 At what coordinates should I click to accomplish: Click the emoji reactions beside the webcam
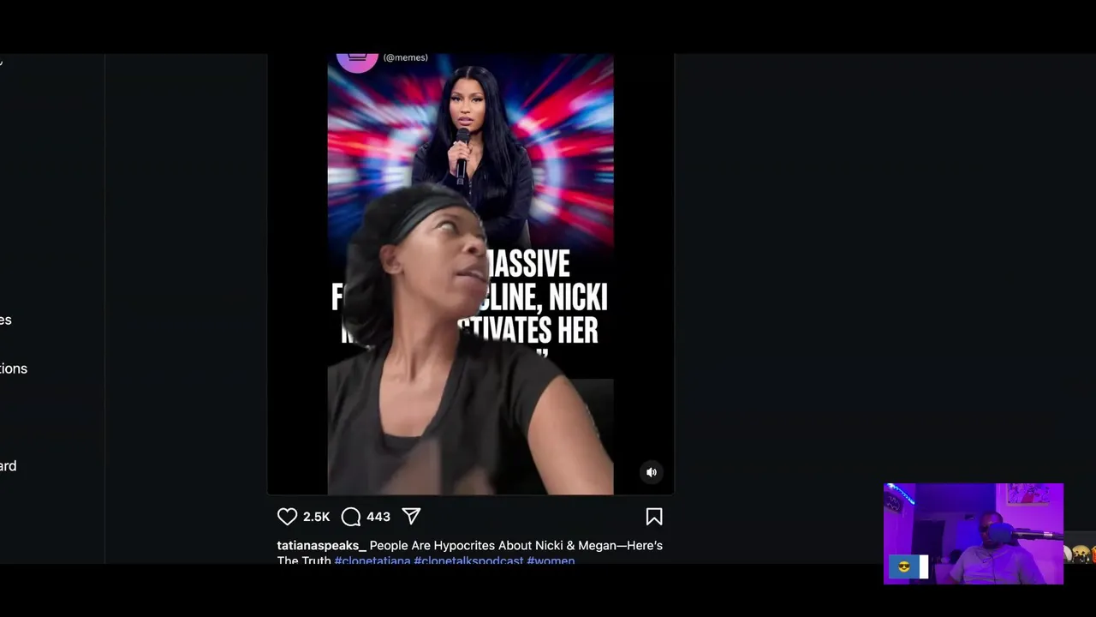pos(1081,554)
